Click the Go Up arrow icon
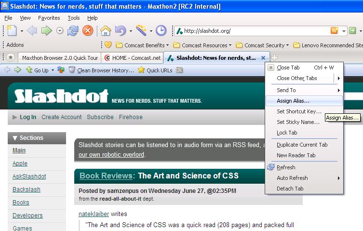Image resolution: width=363 pixels, height=231 pixels. [x=29, y=69]
